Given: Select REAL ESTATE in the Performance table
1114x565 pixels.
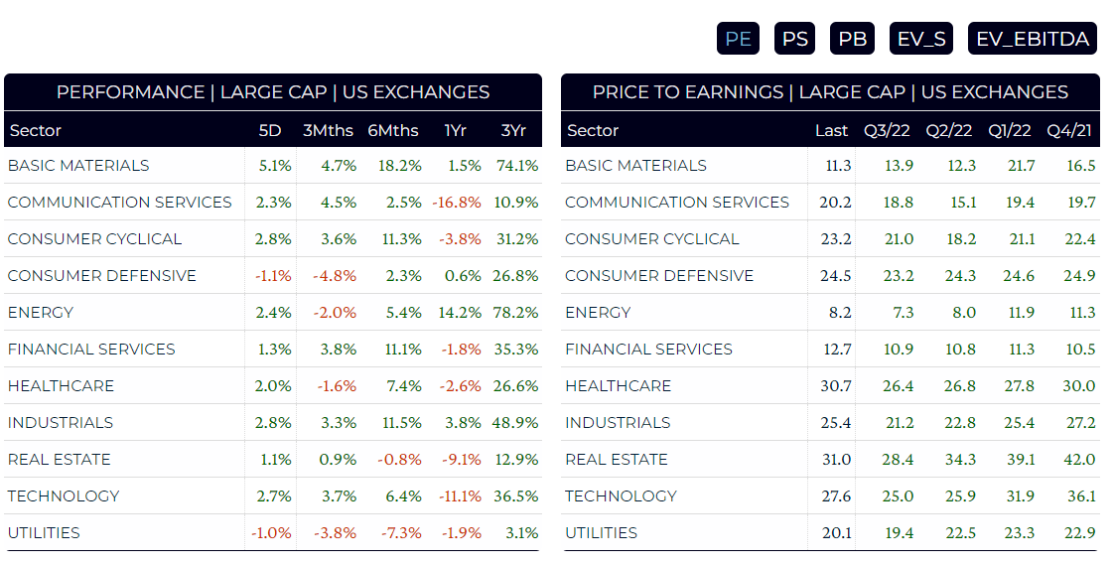Looking at the screenshot, I should click(x=59, y=460).
